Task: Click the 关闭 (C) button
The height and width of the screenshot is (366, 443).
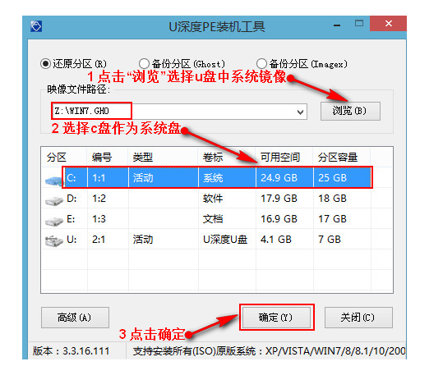Action: (x=358, y=318)
